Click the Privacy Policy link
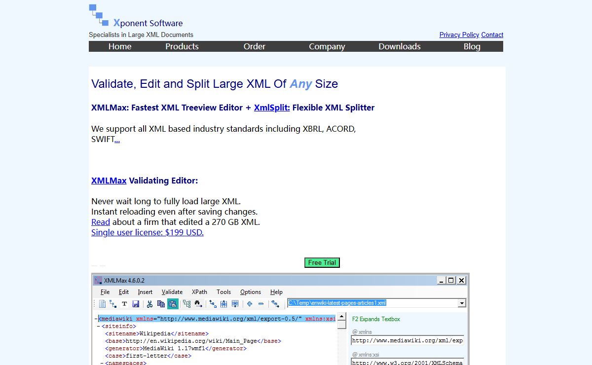 pyautogui.click(x=459, y=35)
